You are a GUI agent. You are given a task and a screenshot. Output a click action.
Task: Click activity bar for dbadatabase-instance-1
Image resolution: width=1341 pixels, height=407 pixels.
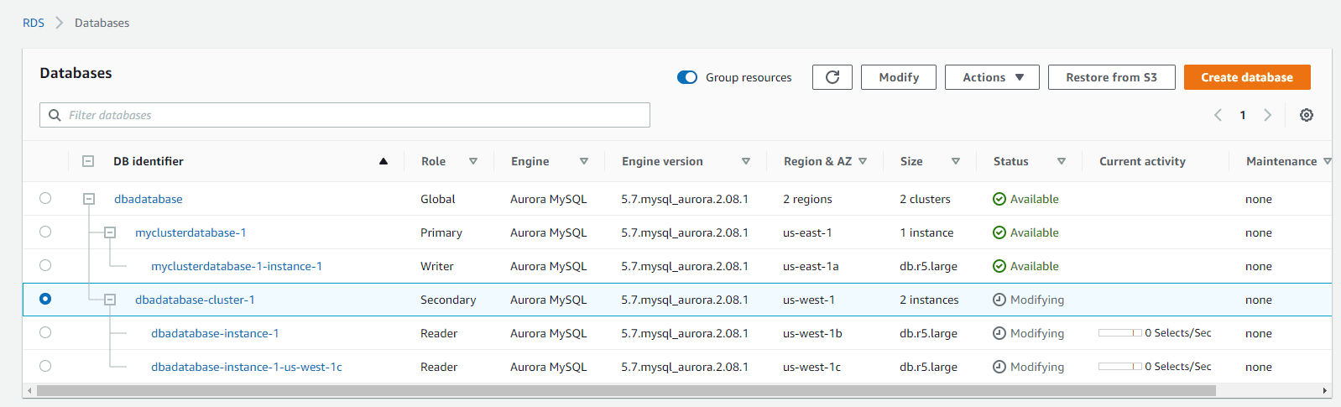(1120, 333)
